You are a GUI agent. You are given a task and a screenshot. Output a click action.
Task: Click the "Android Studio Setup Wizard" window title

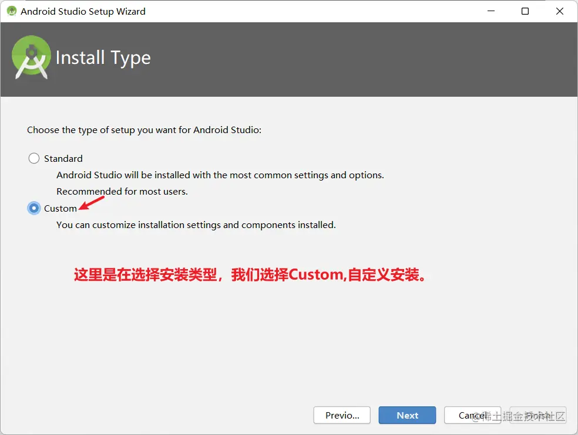click(x=83, y=11)
